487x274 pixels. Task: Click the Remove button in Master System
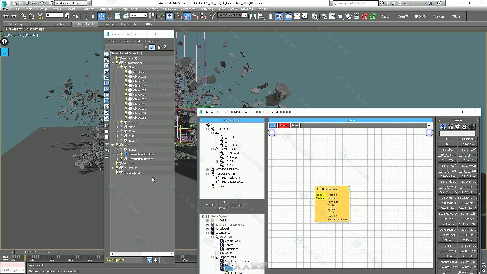point(236,205)
